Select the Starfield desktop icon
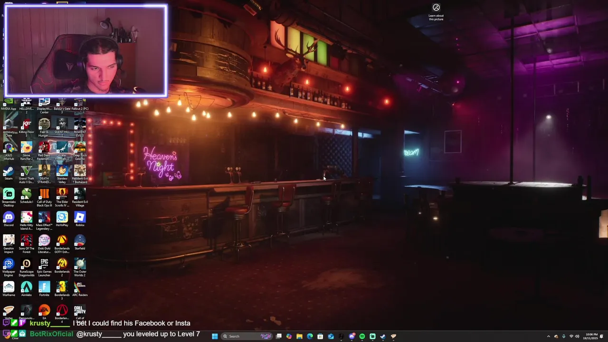 [x=80, y=242]
